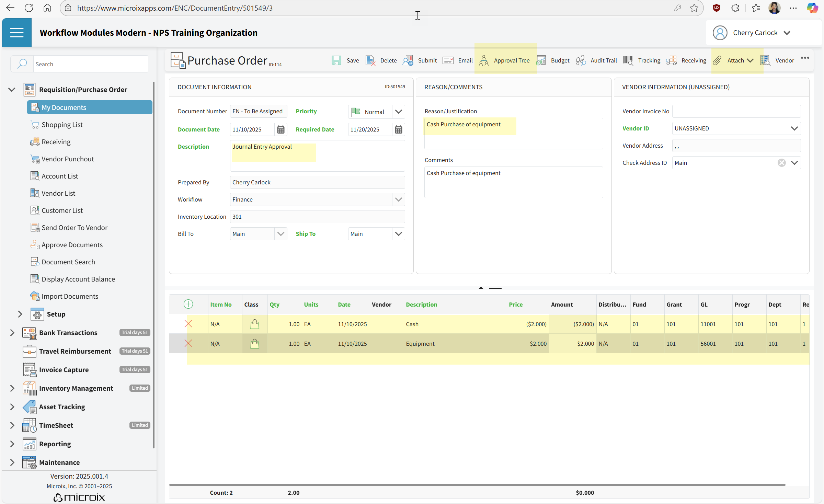Open Approve Documents in sidebar

click(72, 245)
